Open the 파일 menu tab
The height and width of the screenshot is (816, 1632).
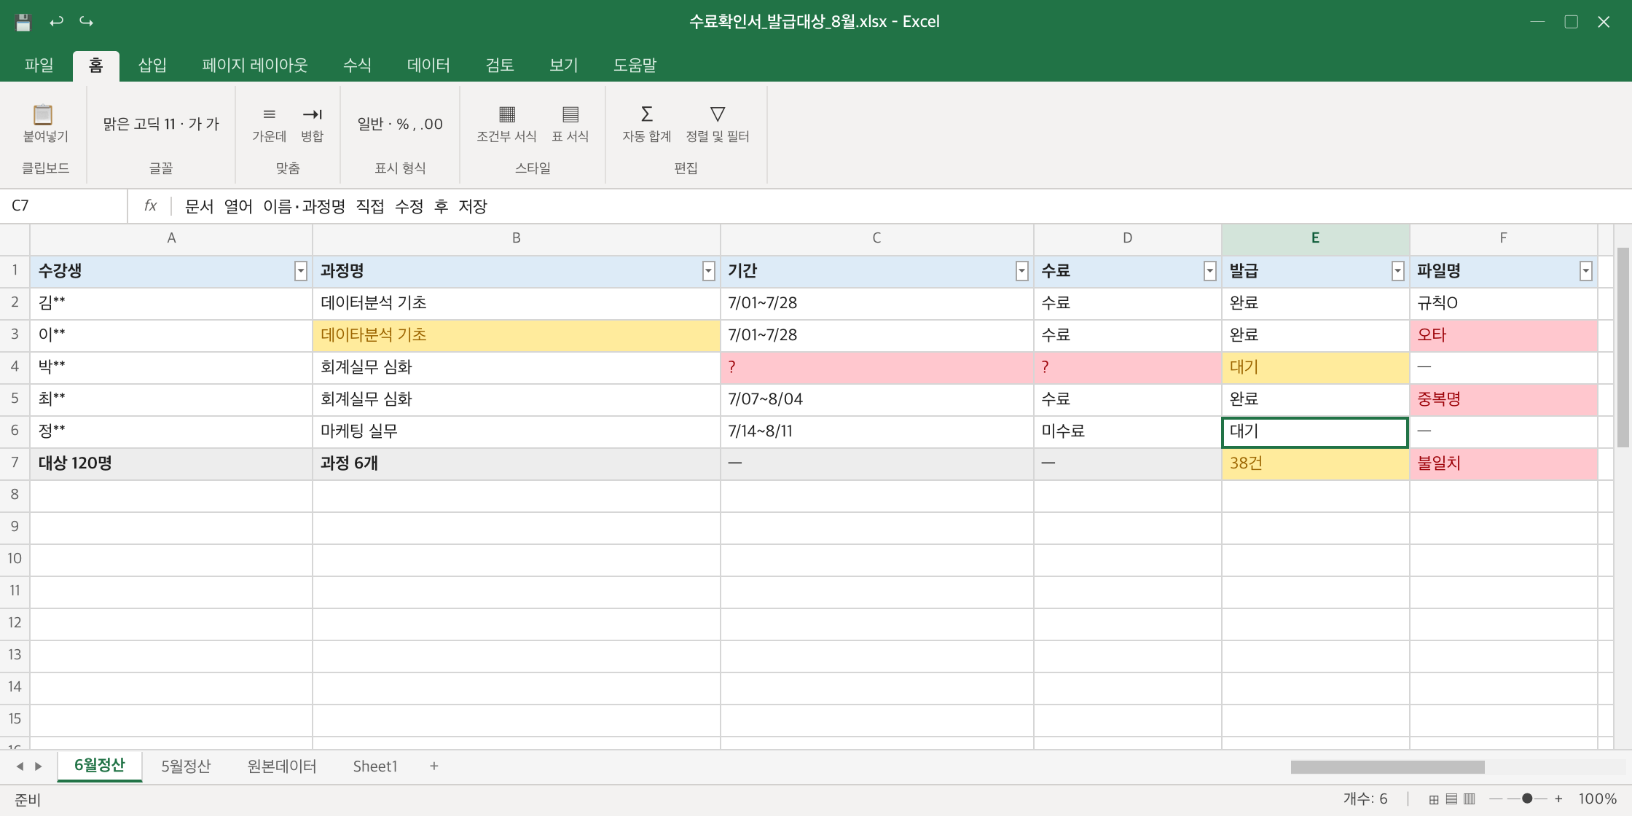click(x=39, y=66)
